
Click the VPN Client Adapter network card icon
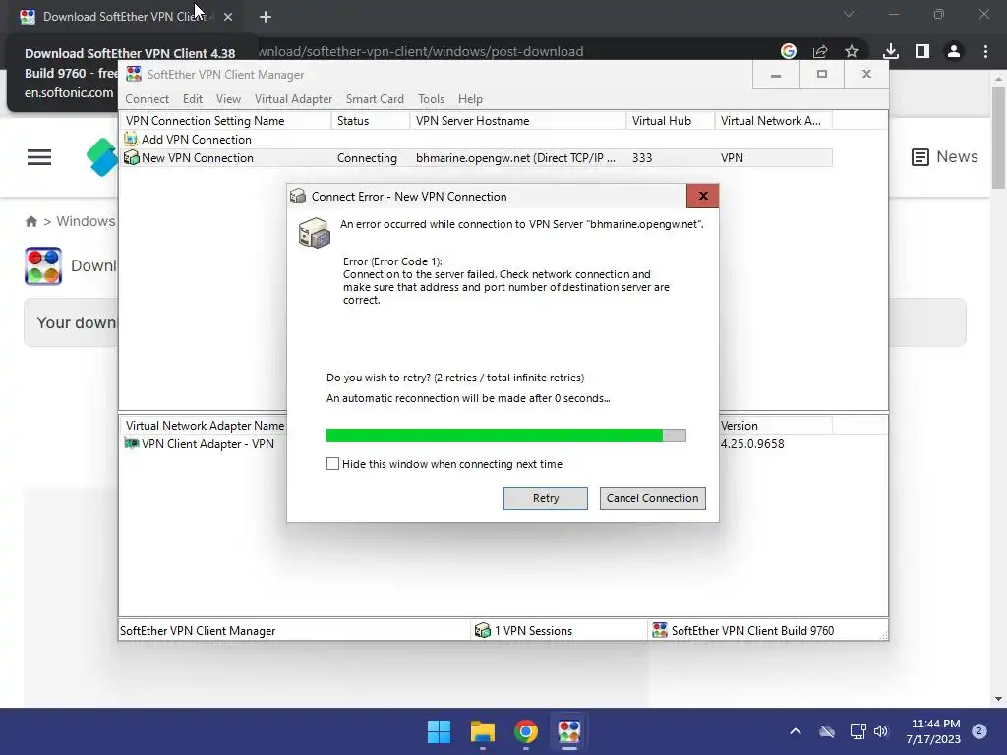[x=131, y=443]
